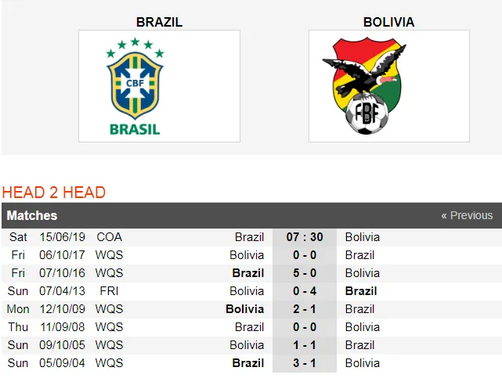Open the Matches header tab
Image resolution: width=502 pixels, height=389 pixels.
point(32,215)
